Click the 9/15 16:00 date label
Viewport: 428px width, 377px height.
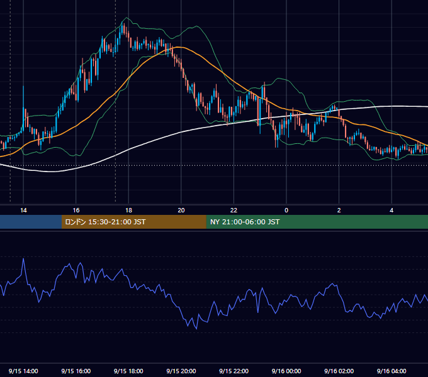click(76, 371)
